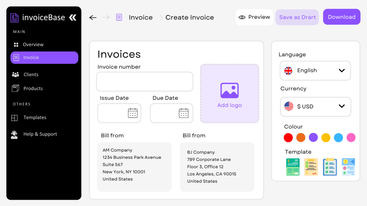
Task: Select the AM Company address card
Action: point(134,167)
